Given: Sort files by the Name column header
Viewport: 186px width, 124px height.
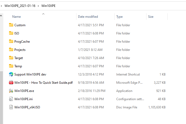Looking at the screenshot, I should pyautogui.click(x=16, y=17).
